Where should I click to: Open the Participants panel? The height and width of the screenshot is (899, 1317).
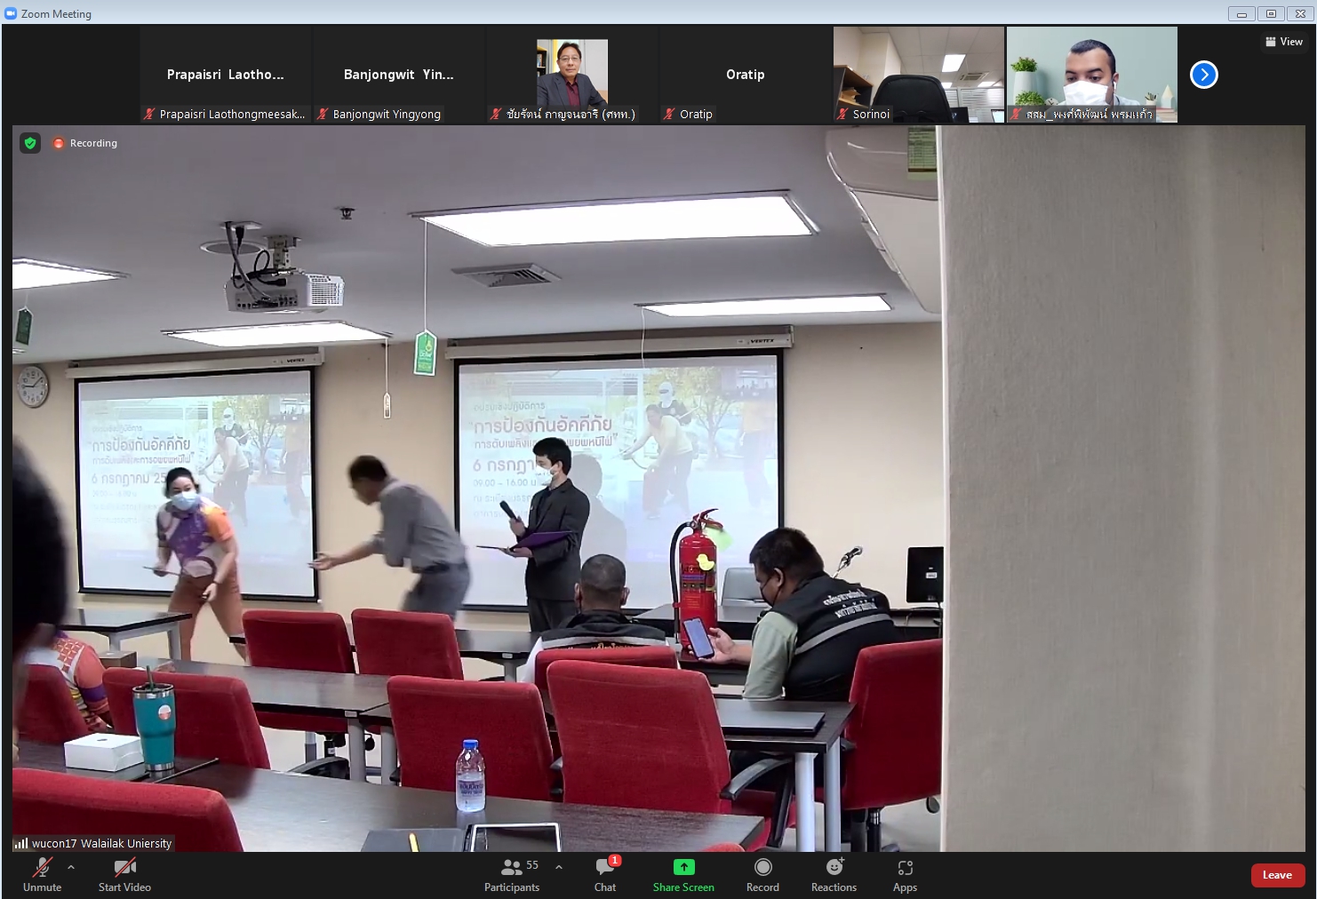512,874
